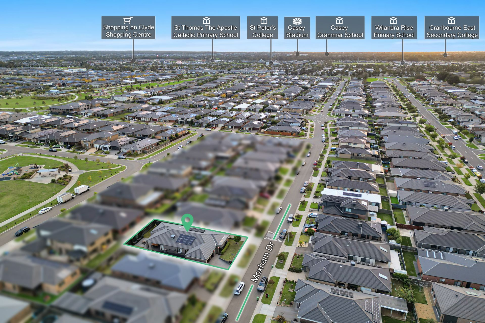Select the 'Casey Grammar School' label text
This screenshot has width=485, height=323.
tap(340, 31)
